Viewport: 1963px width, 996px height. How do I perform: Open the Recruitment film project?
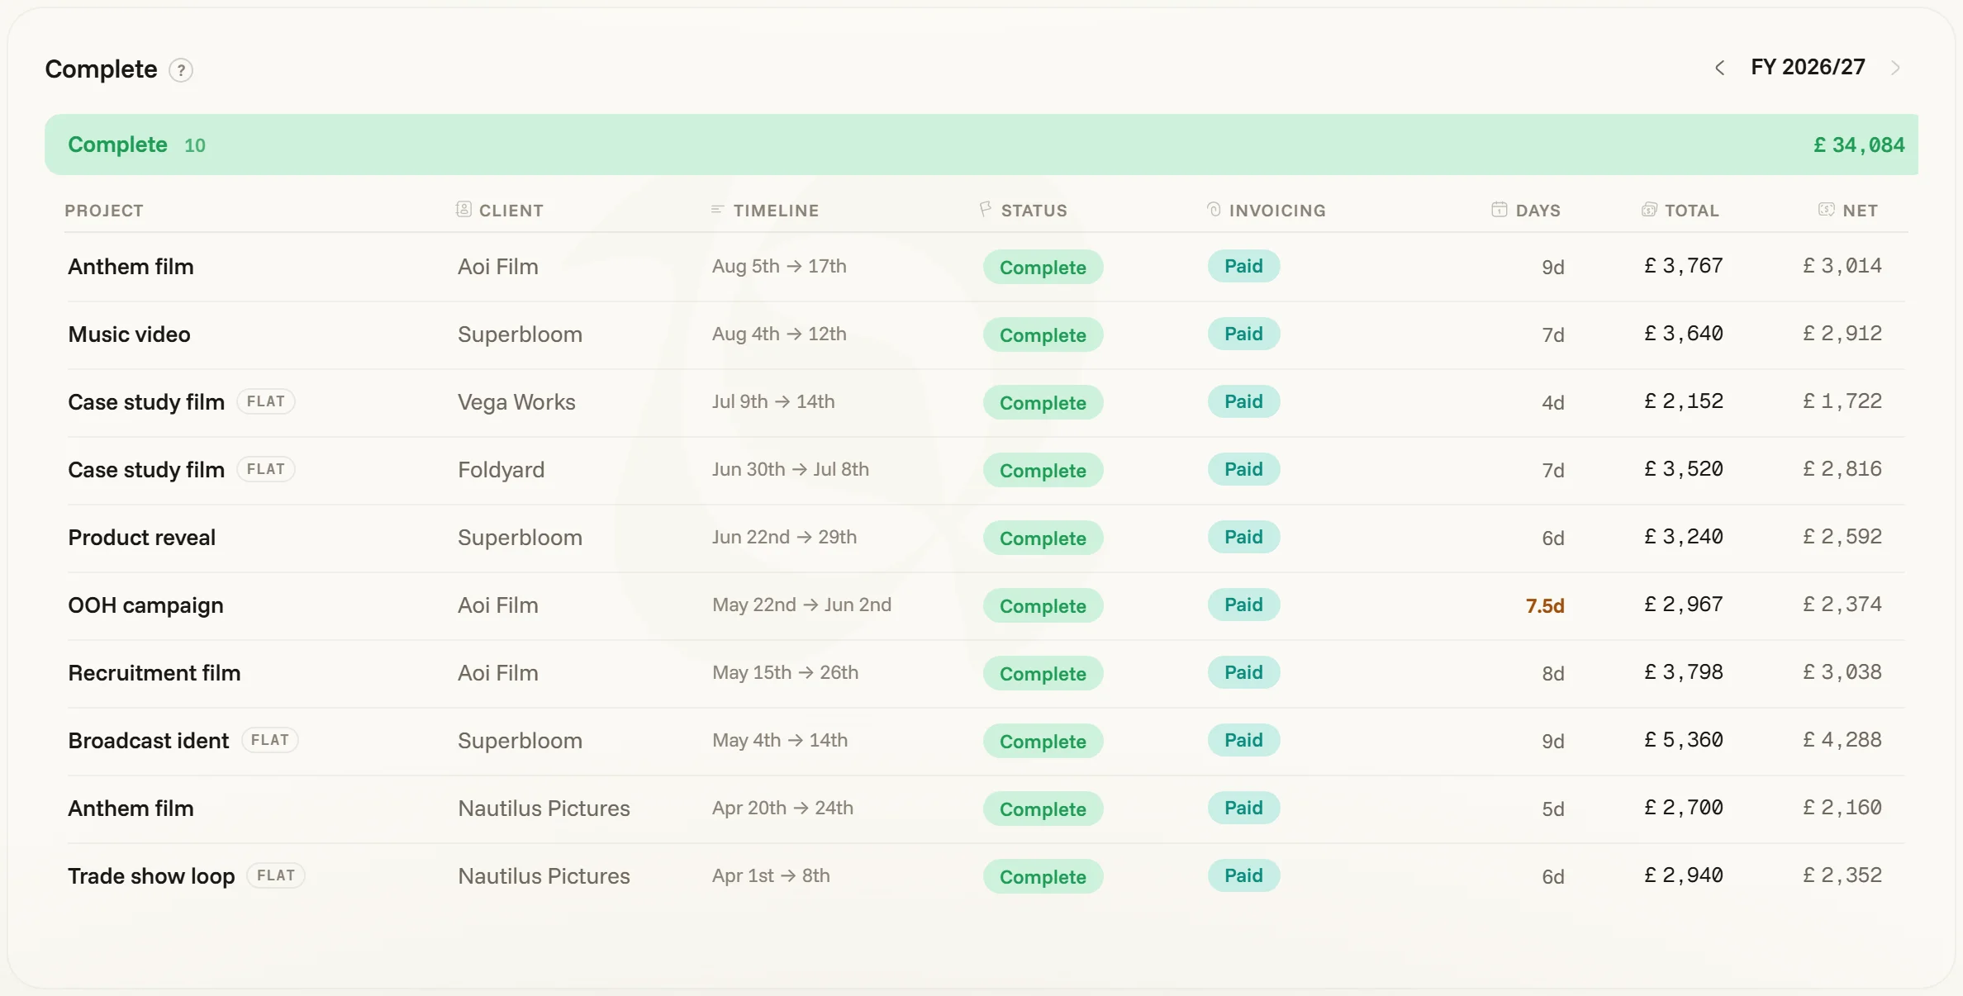(154, 673)
